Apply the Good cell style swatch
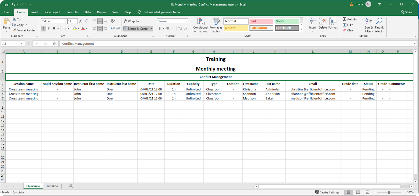 click(287, 21)
